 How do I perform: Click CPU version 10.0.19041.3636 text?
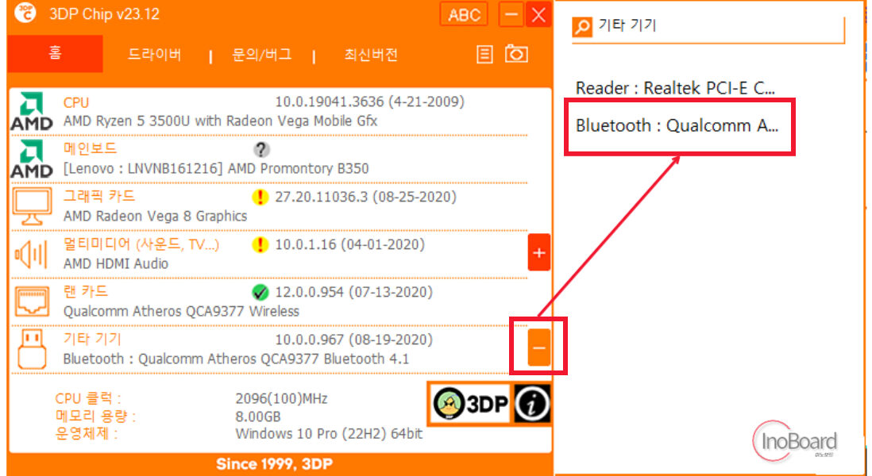370,102
